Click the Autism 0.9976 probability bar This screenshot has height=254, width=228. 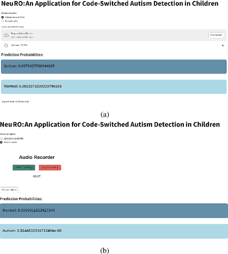114,67
